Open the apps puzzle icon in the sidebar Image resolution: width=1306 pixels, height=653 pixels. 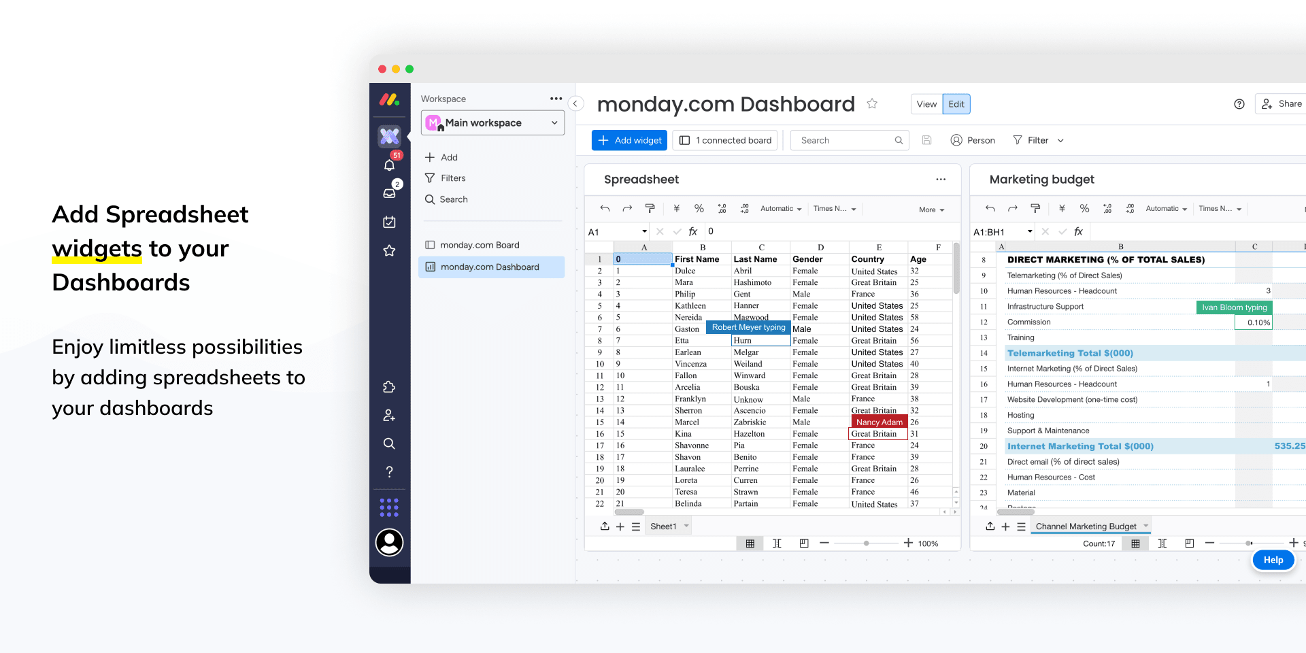coord(389,386)
